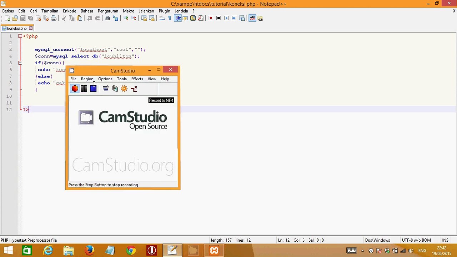Open the Pengaturan menu

click(108, 11)
